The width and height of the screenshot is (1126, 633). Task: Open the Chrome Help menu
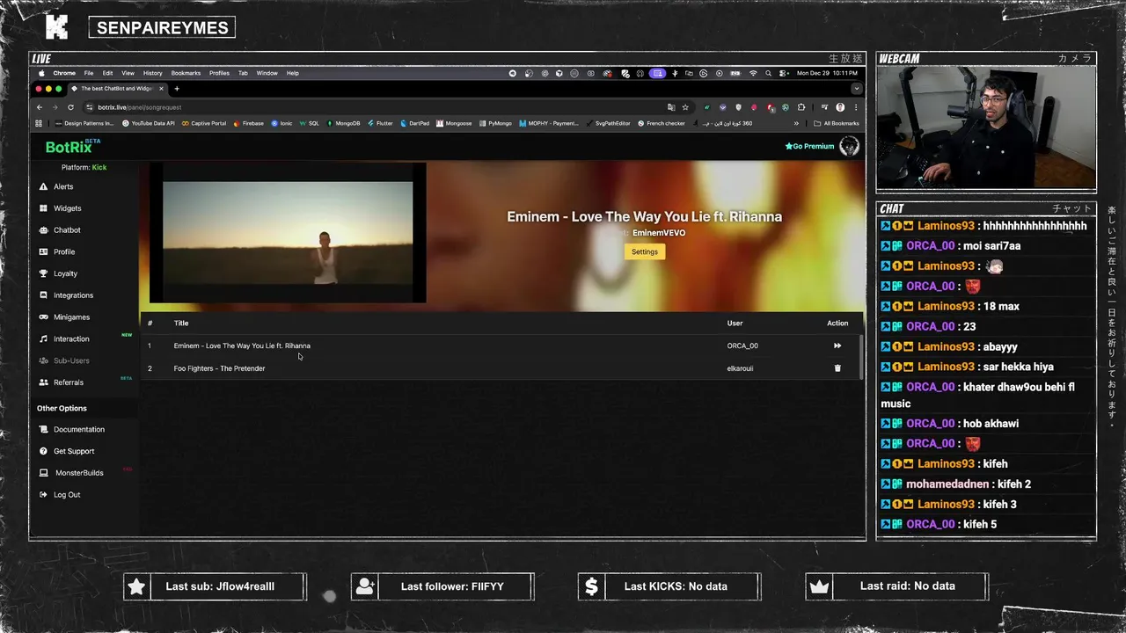tap(292, 73)
